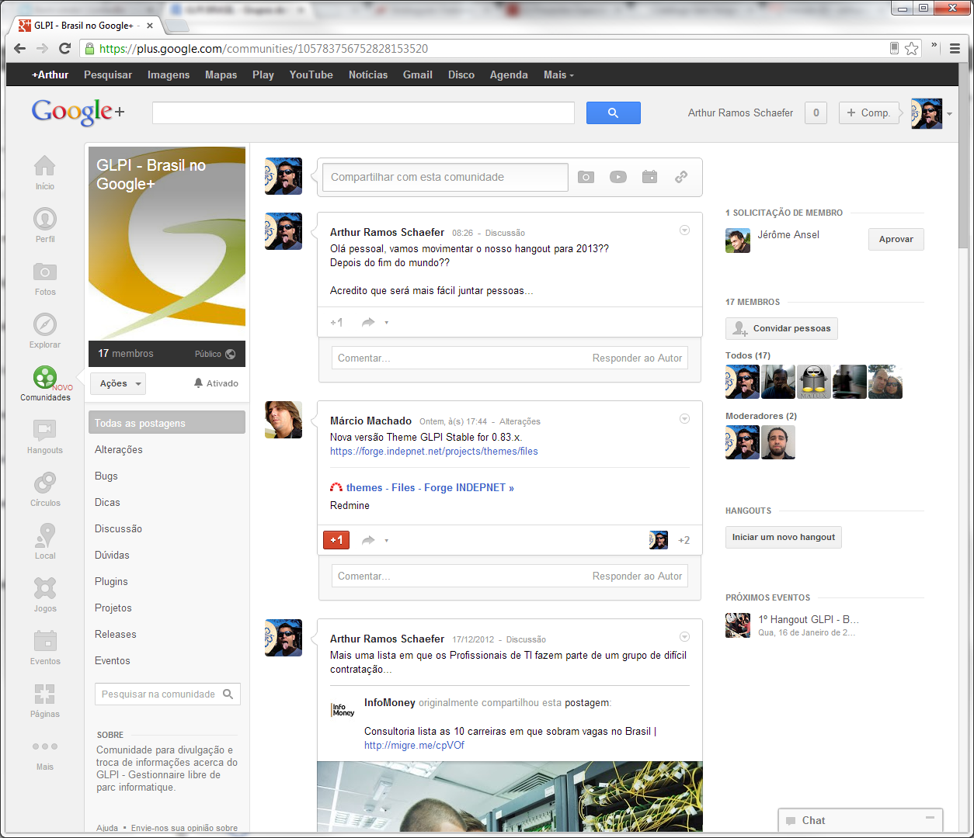974x838 pixels.
Task: Open the Fotos sidebar icon
Action: click(x=45, y=272)
